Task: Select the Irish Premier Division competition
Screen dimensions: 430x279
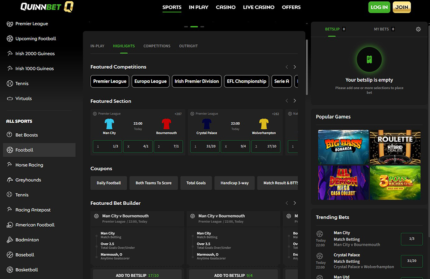Action: point(197,81)
